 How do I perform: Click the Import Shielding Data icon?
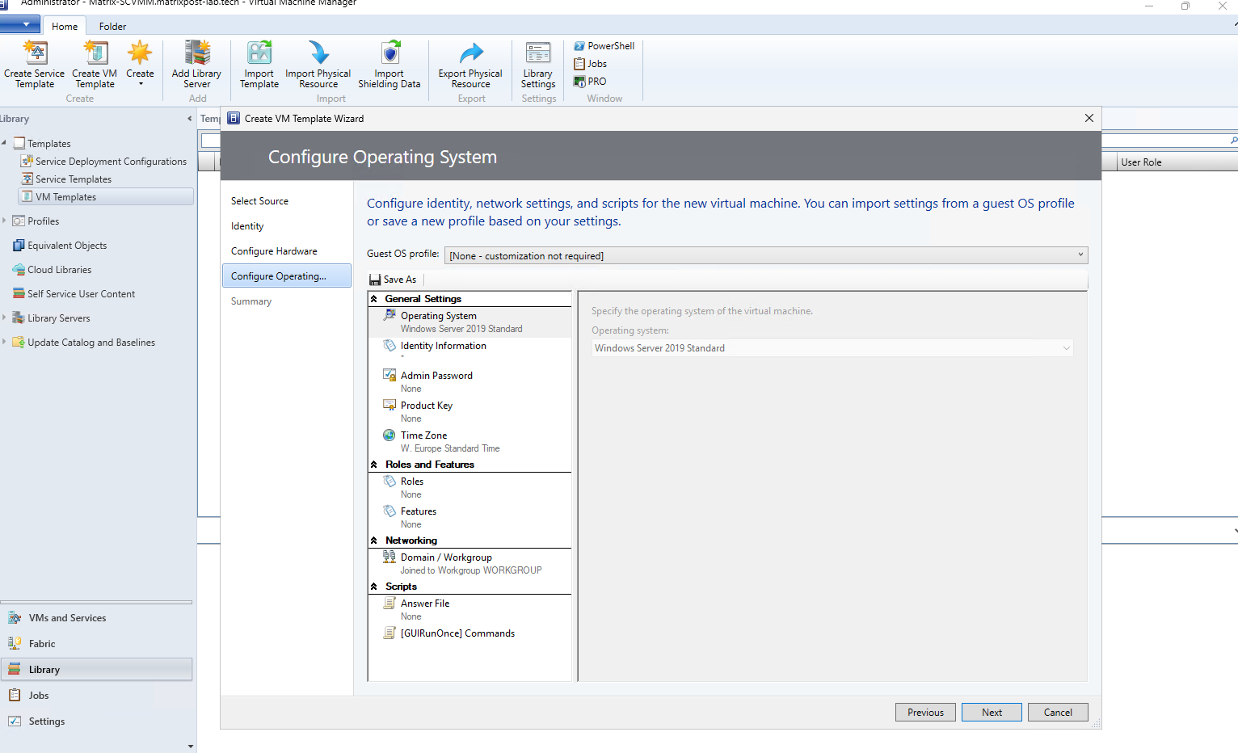[x=390, y=65]
